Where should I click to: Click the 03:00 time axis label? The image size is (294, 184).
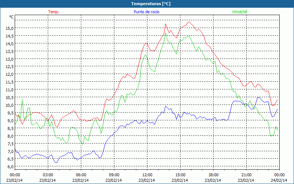[x=48, y=175]
